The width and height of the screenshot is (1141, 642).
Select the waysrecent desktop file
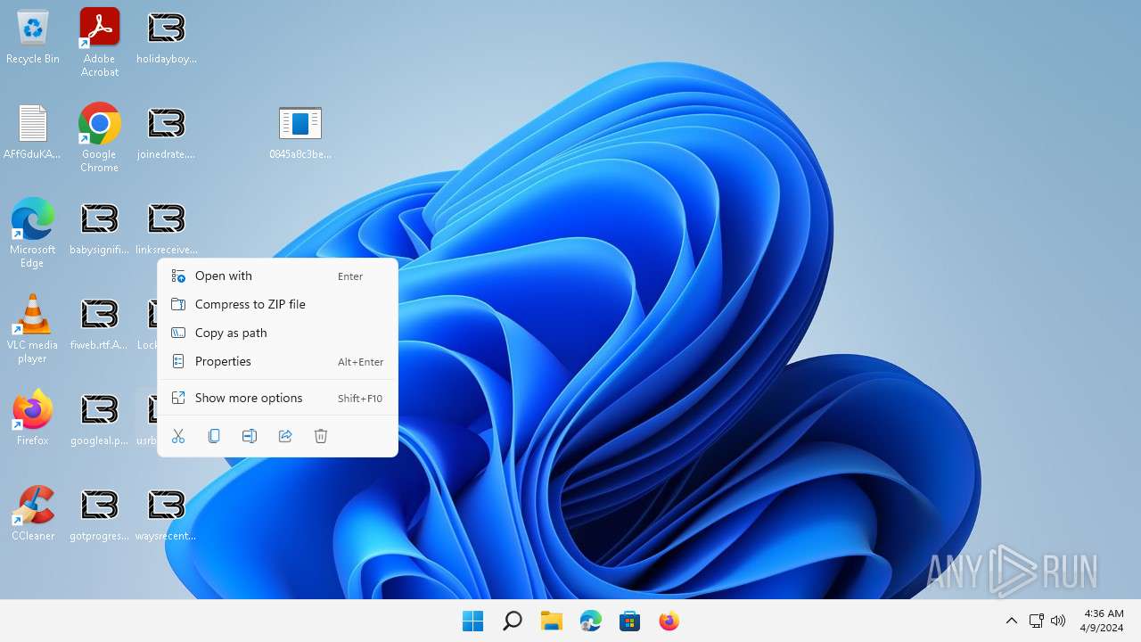click(167, 514)
